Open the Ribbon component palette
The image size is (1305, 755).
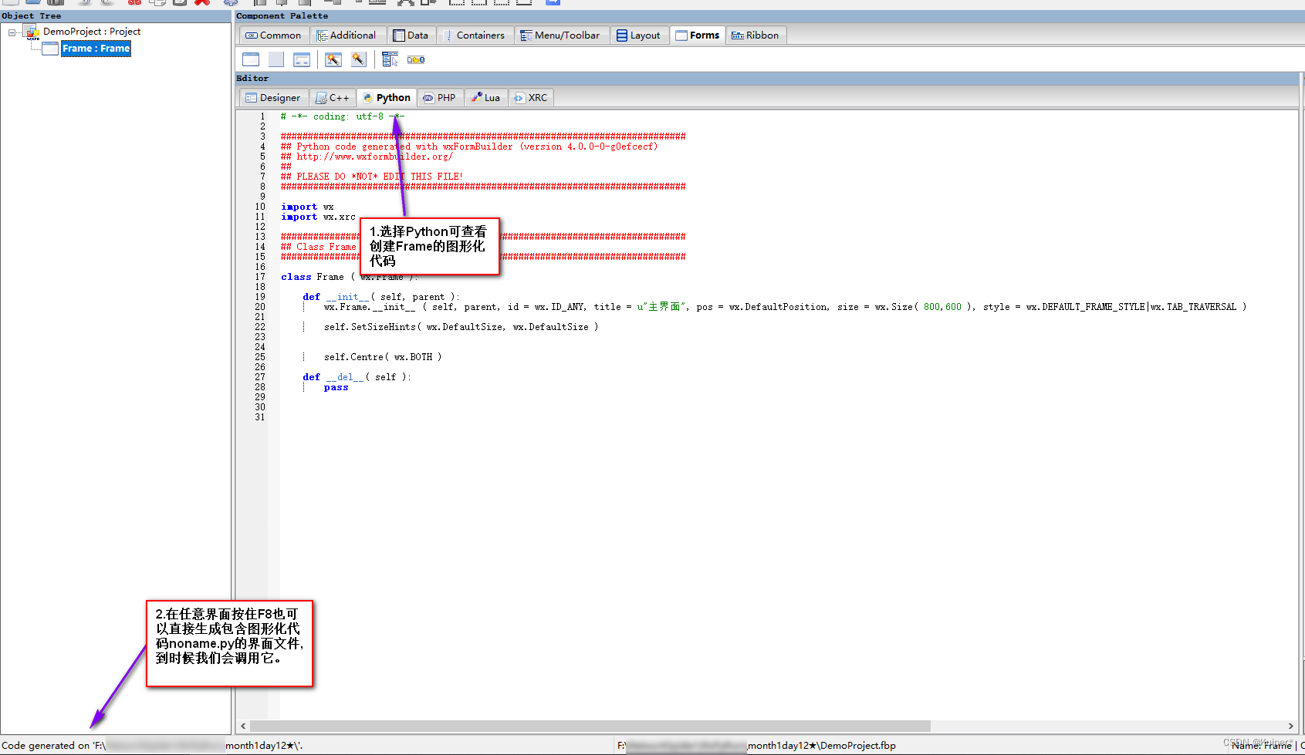tap(756, 35)
